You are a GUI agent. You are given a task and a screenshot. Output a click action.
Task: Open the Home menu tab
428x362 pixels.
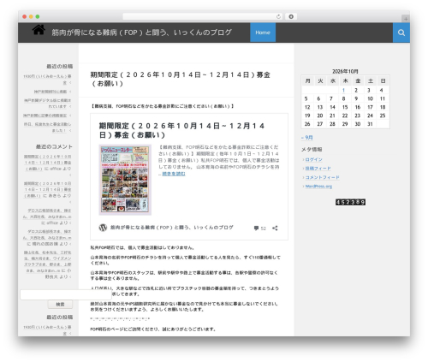pos(263,33)
